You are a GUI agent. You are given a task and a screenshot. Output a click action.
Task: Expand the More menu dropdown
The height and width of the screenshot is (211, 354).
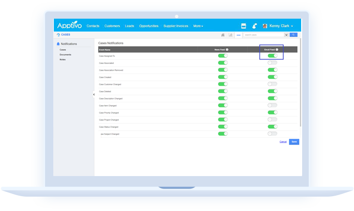coord(198,26)
